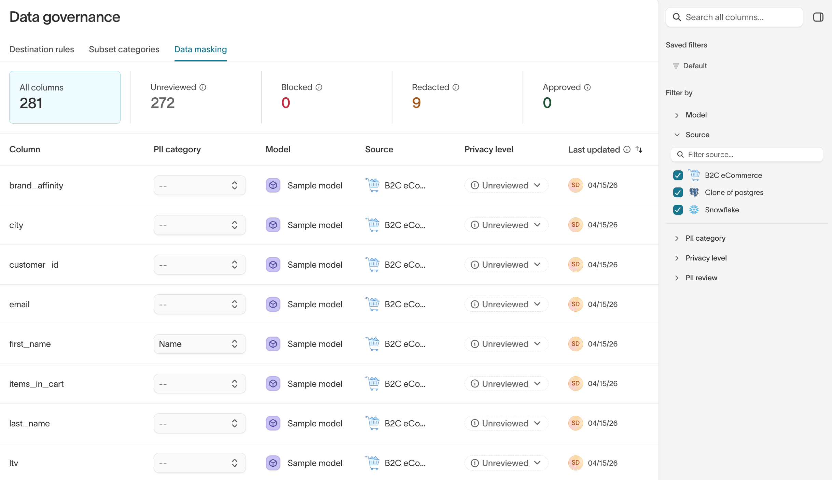Click the B2C eCommerce cart icon in filters

click(694, 175)
